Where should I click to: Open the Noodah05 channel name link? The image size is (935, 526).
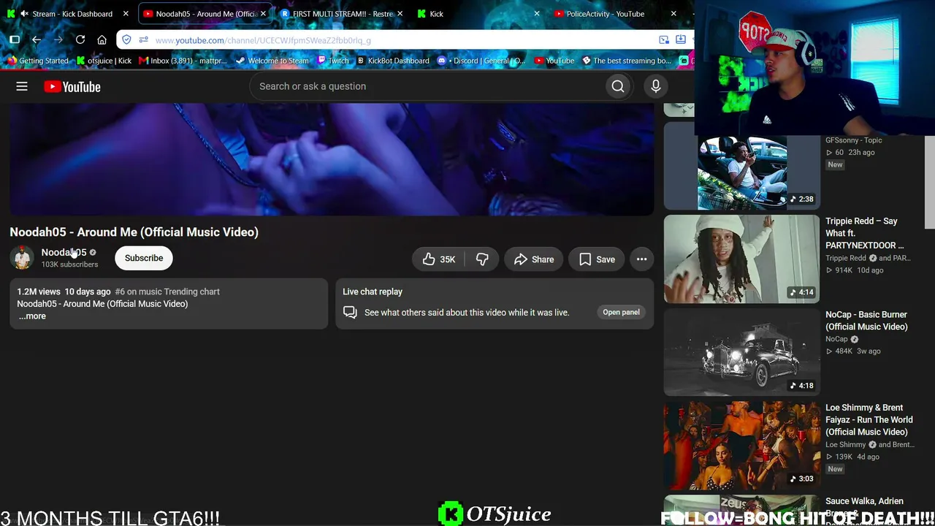pos(64,252)
